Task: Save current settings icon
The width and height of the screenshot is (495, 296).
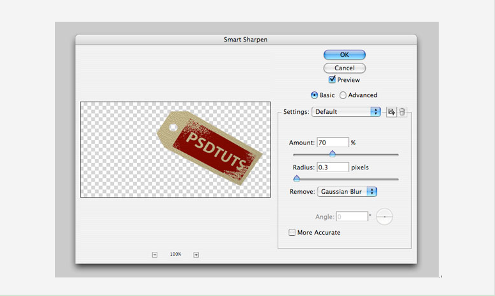Action: [391, 112]
